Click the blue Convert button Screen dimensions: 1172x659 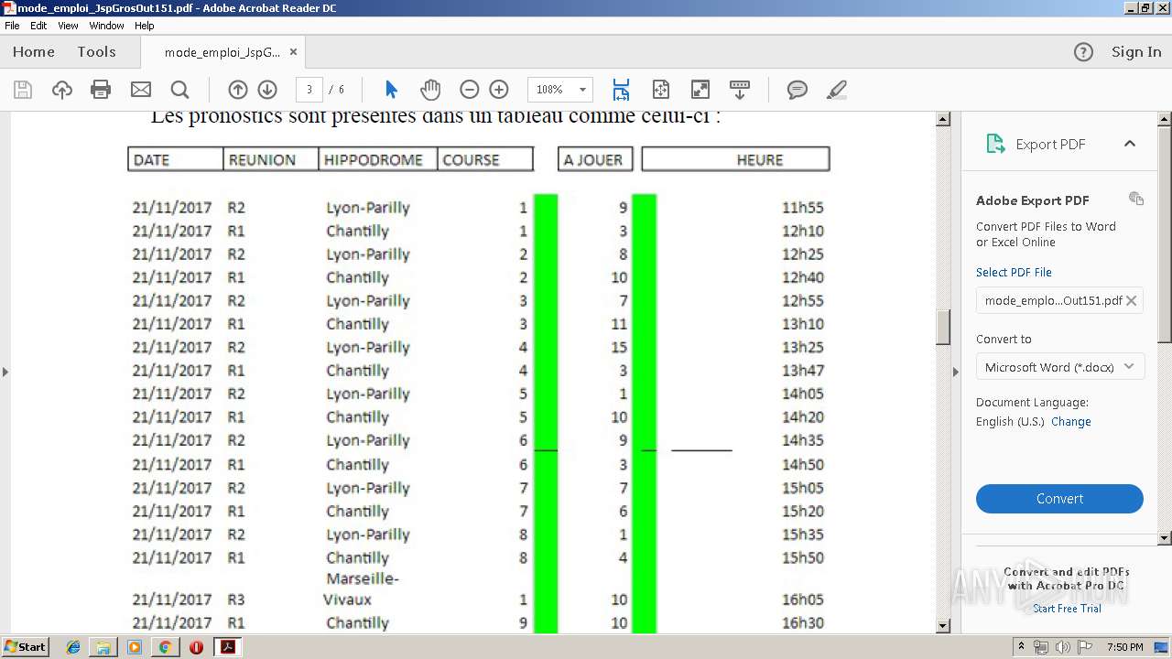point(1059,499)
